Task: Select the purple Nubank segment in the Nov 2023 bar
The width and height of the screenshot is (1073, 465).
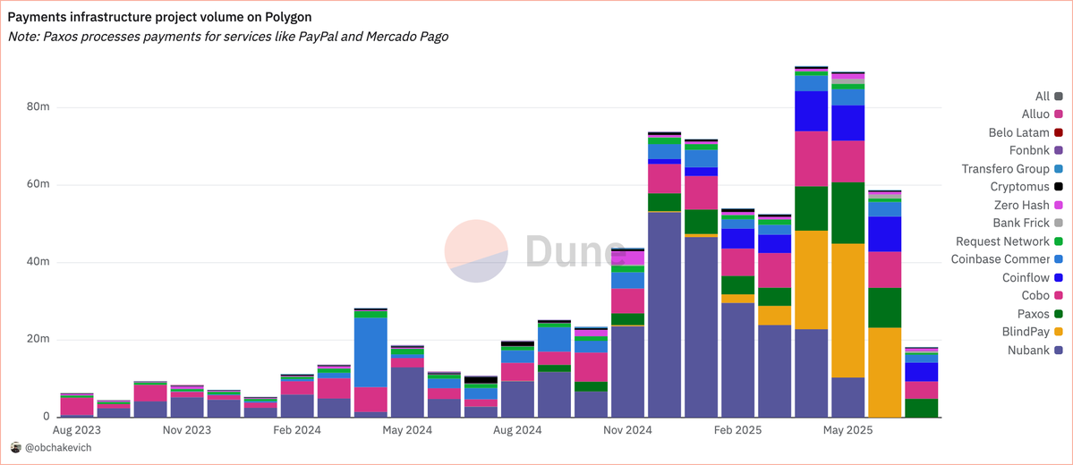Action: (188, 408)
